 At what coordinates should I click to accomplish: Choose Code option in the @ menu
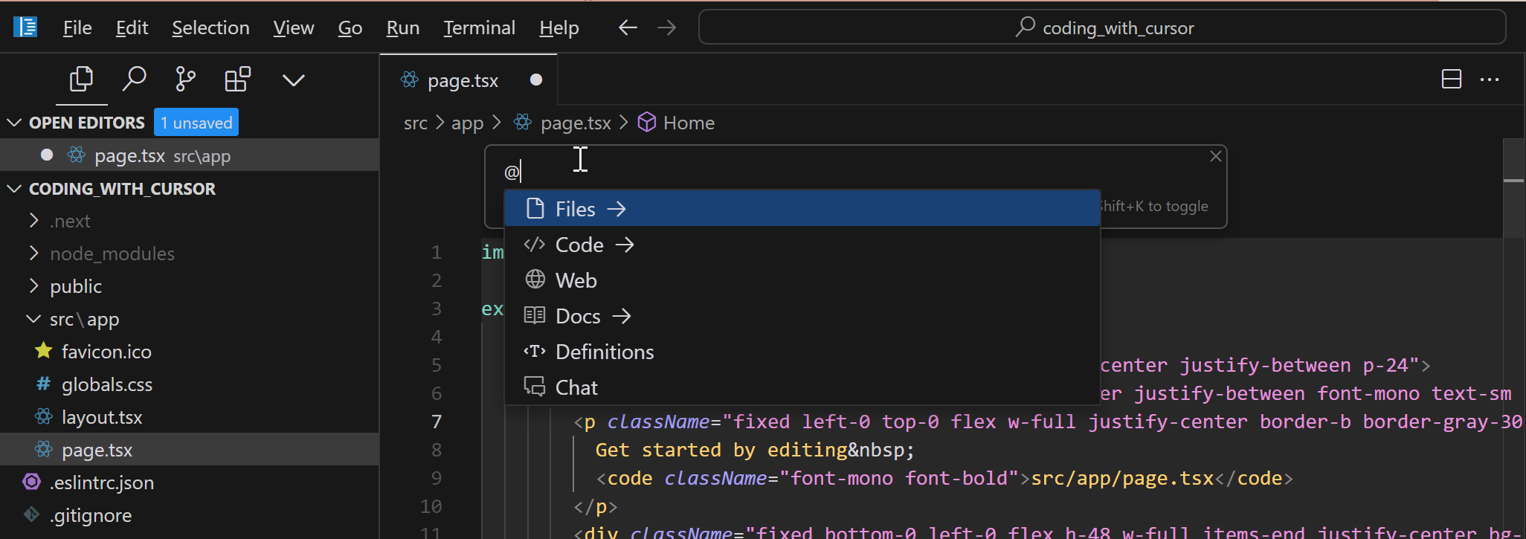point(802,244)
